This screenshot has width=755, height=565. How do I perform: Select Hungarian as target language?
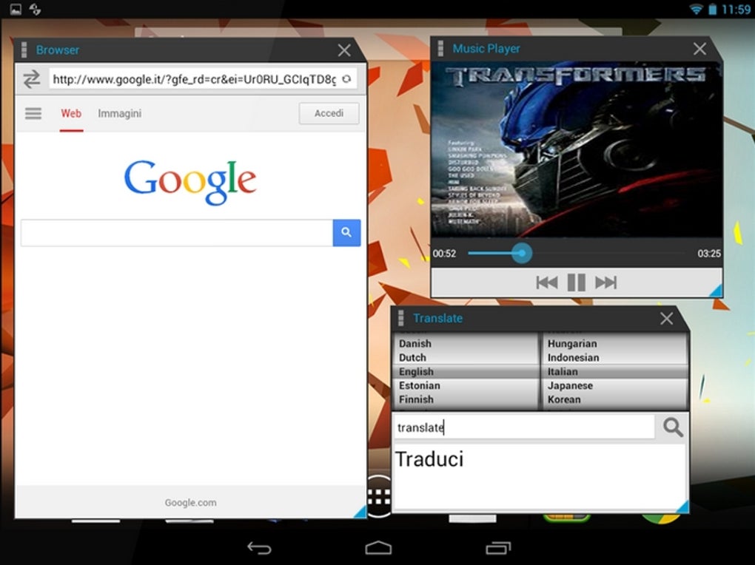tap(572, 344)
